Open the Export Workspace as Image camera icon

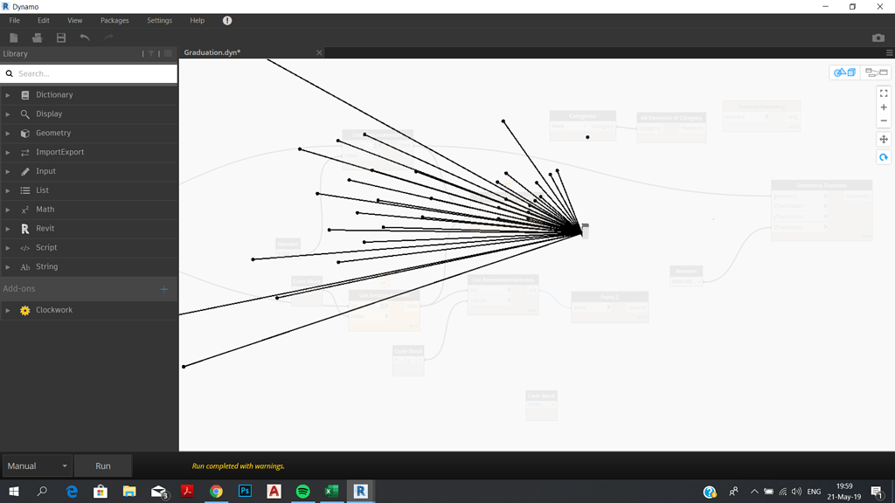pos(878,38)
